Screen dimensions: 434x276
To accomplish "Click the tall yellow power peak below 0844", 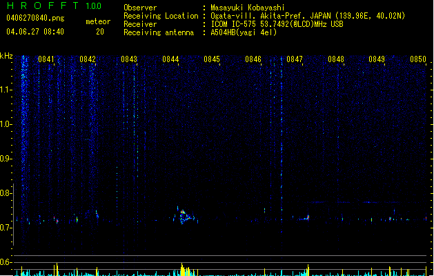I will pos(182,269).
